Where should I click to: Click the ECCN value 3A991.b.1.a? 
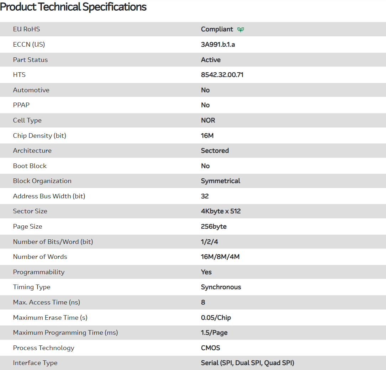click(x=218, y=45)
